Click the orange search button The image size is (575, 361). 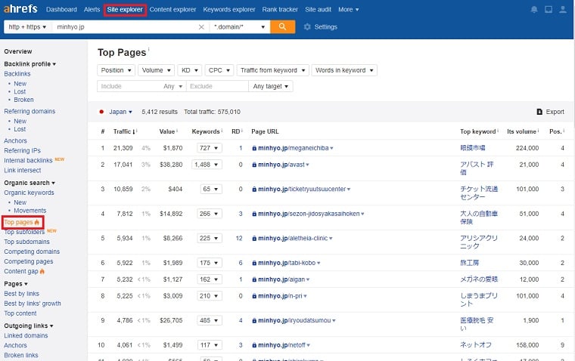coord(282,26)
